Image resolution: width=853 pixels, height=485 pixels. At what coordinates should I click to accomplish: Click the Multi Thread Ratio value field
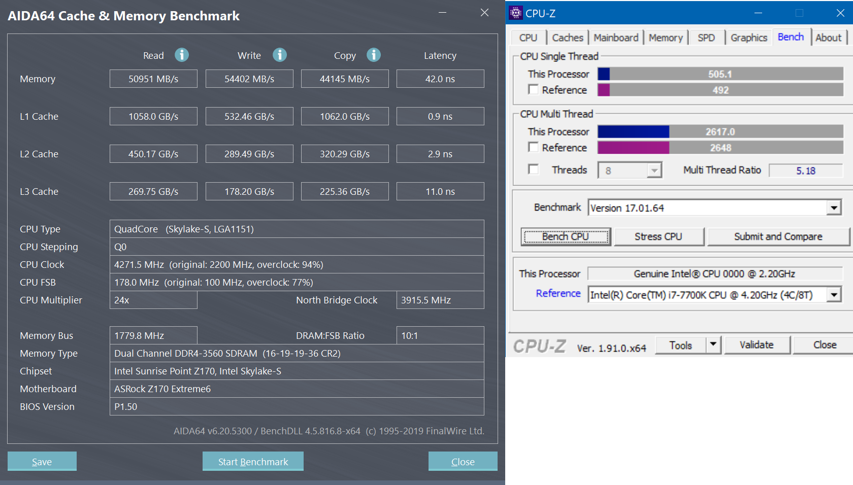(x=806, y=170)
